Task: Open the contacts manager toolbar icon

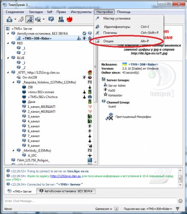Action: pos(61,19)
